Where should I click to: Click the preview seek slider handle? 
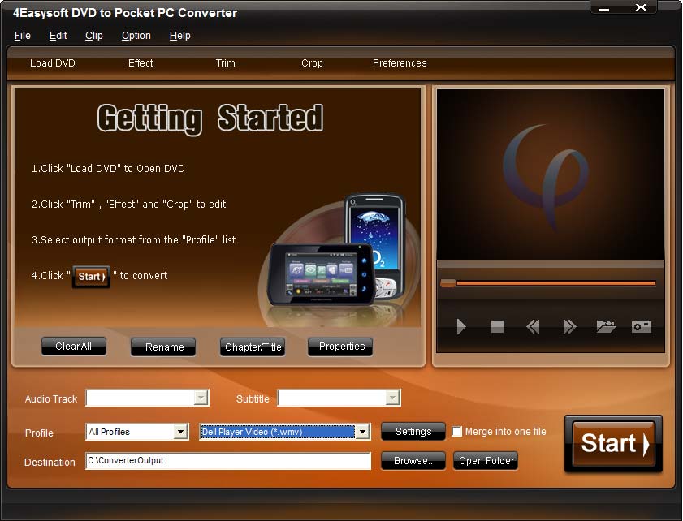[448, 283]
